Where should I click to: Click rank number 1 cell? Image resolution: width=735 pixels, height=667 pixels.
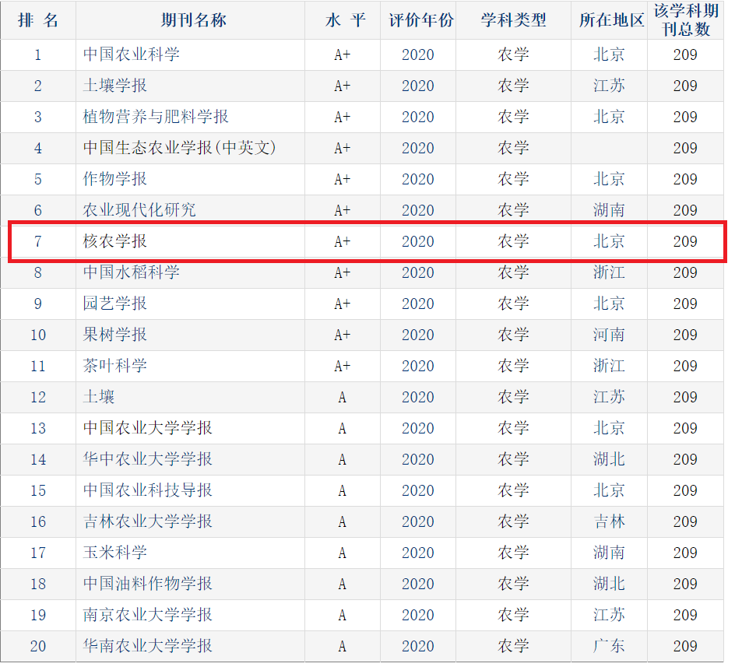click(x=38, y=54)
